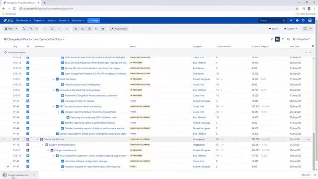Click the scissors cut icon
Screen dimensions: 318x179
coord(82,29)
